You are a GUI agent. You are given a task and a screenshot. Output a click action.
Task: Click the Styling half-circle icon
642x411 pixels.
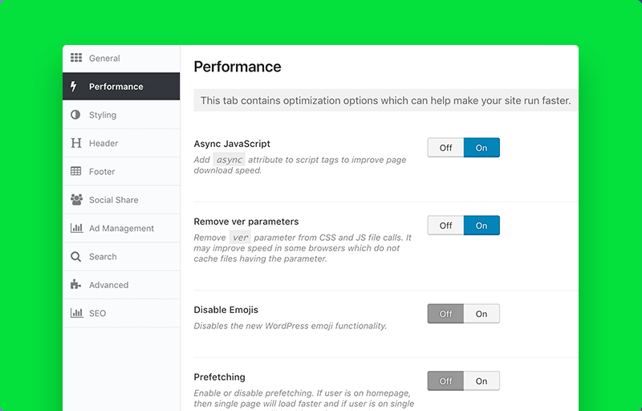[75, 115]
